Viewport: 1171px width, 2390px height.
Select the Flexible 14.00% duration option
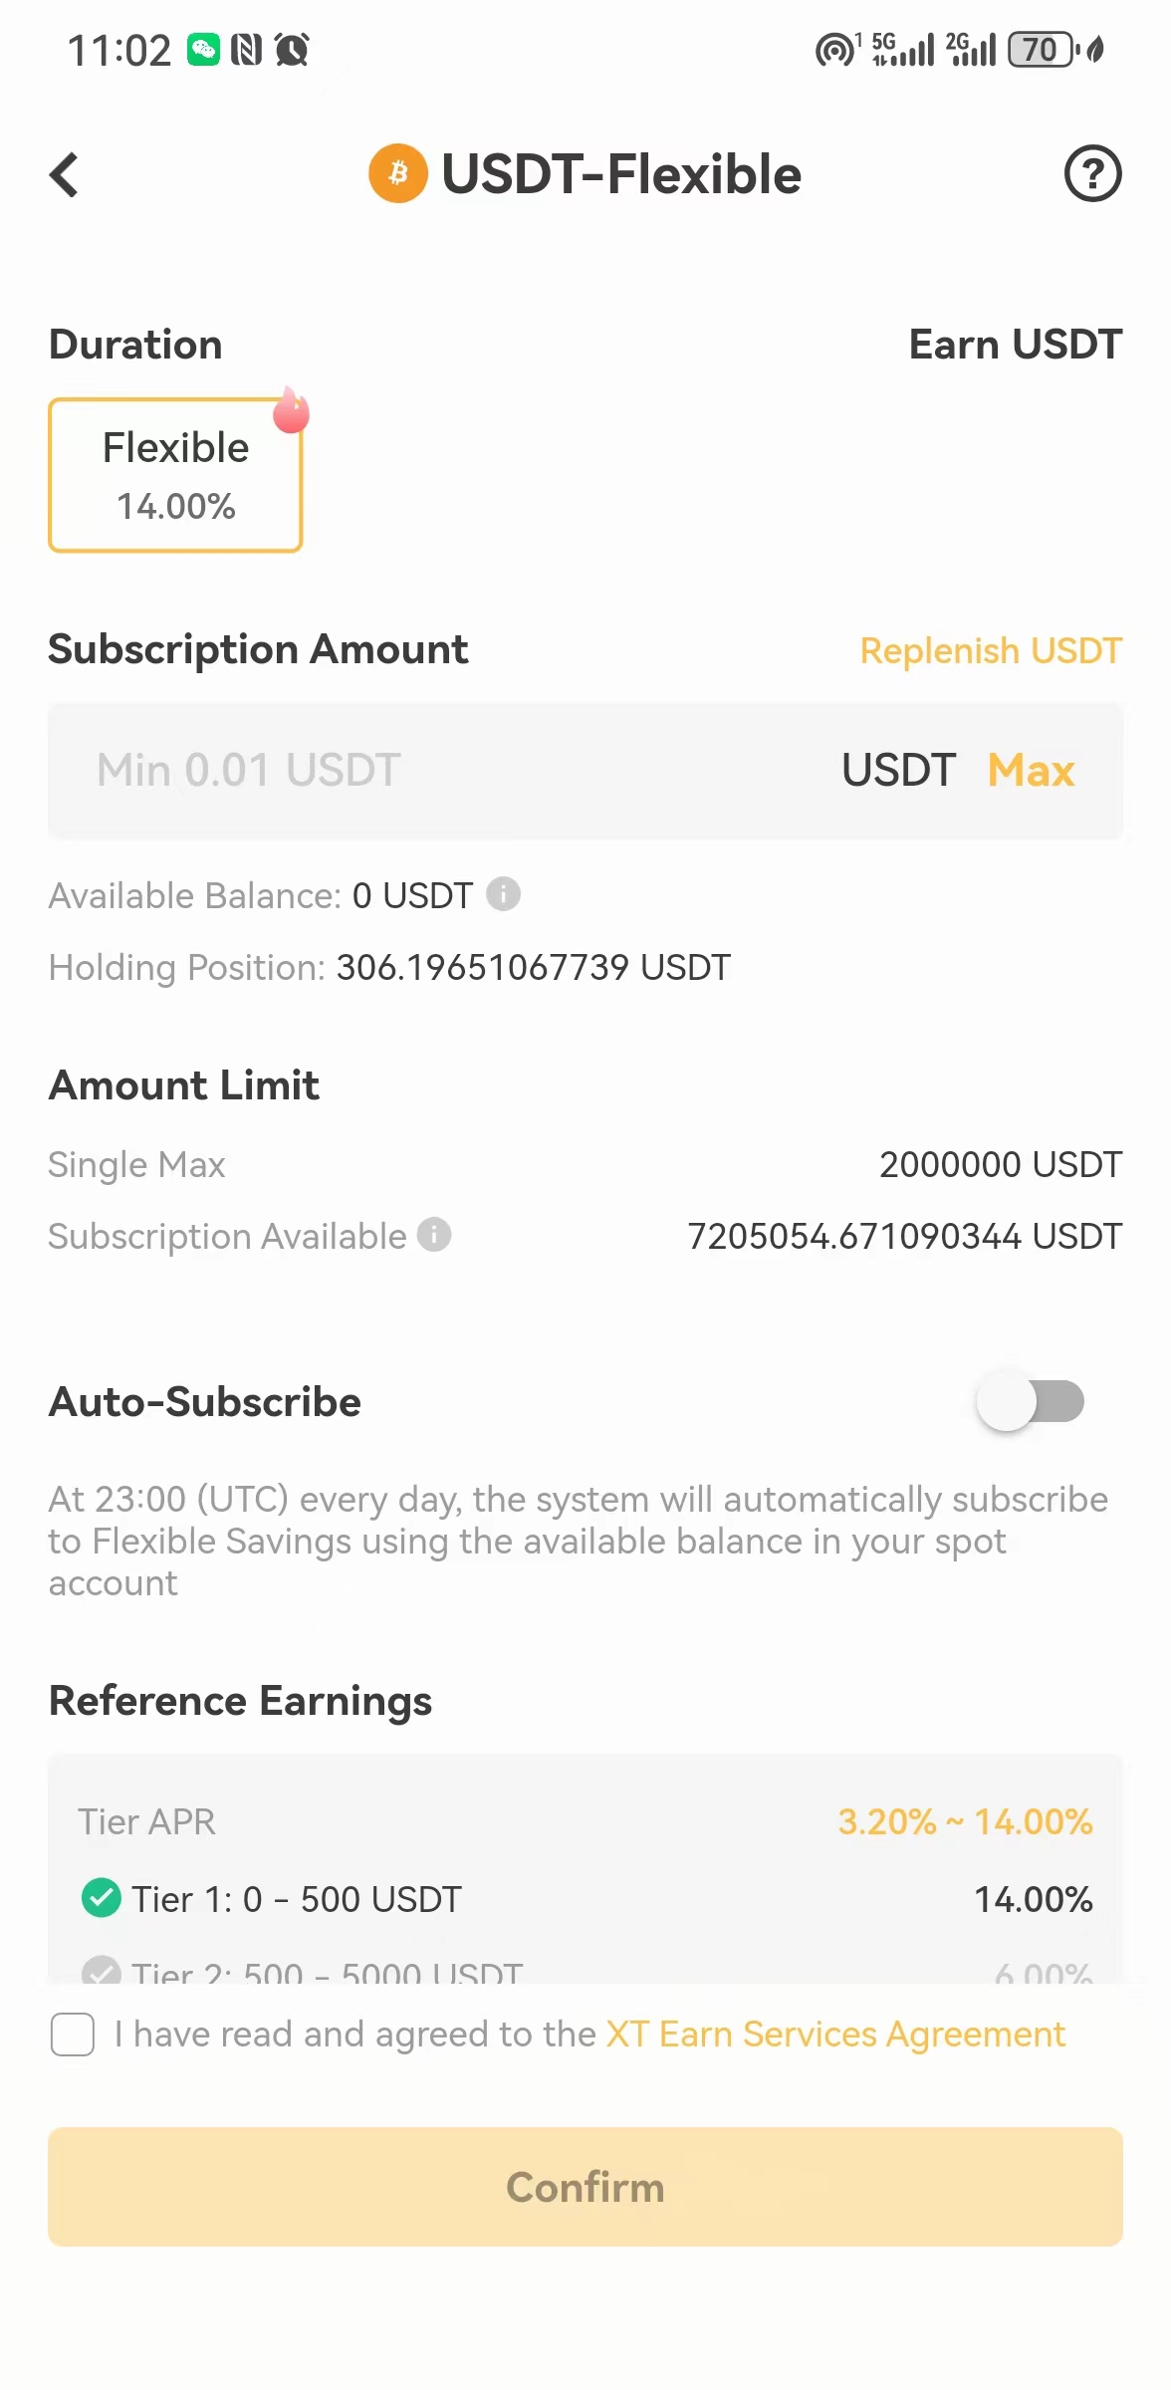pyautogui.click(x=175, y=476)
